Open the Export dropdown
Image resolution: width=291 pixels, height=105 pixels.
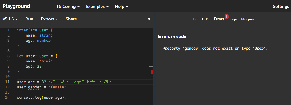click(x=49, y=19)
